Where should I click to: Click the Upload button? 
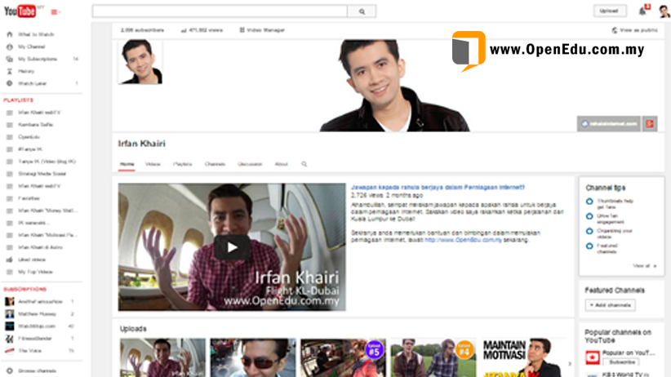610,11
